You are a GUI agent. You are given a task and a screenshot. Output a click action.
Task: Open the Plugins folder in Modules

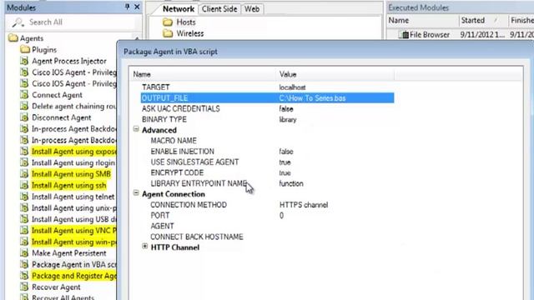click(44, 50)
